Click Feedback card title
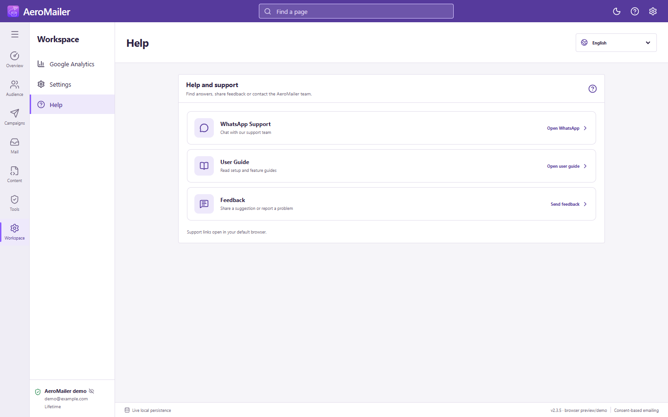This screenshot has width=668, height=417. coord(232,200)
